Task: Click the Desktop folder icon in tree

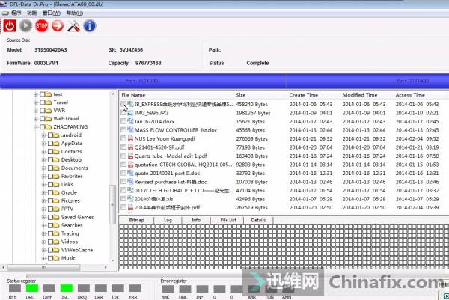Action: [56, 160]
